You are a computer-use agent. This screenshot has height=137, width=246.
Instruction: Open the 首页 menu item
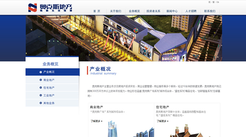[x=97, y=11]
